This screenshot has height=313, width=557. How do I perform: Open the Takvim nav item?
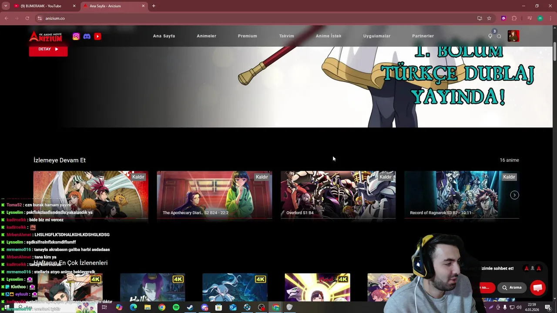click(286, 36)
